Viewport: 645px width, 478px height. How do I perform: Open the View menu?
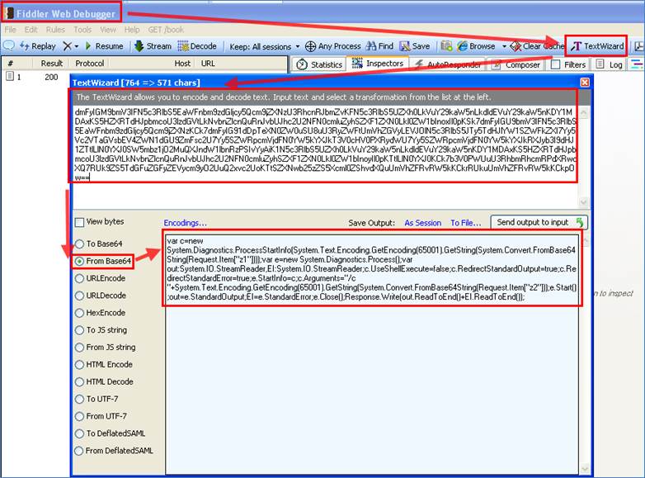(108, 30)
